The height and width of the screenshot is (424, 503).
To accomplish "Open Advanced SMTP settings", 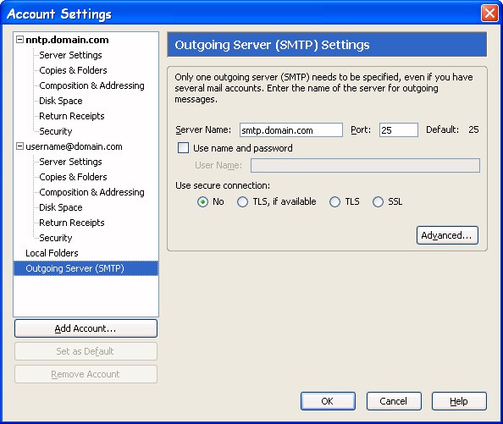I will pyautogui.click(x=447, y=235).
